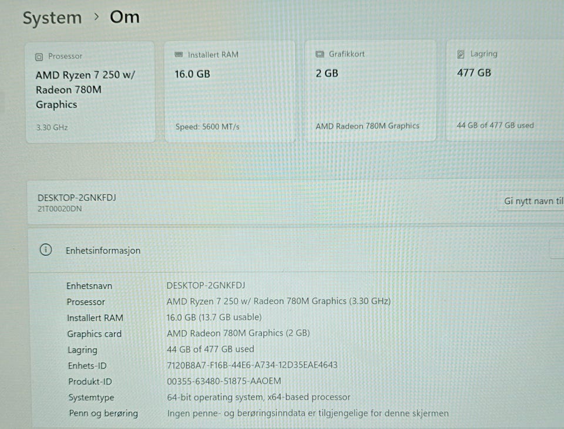Click the "Prosessor" label in the device info list

tap(86, 302)
